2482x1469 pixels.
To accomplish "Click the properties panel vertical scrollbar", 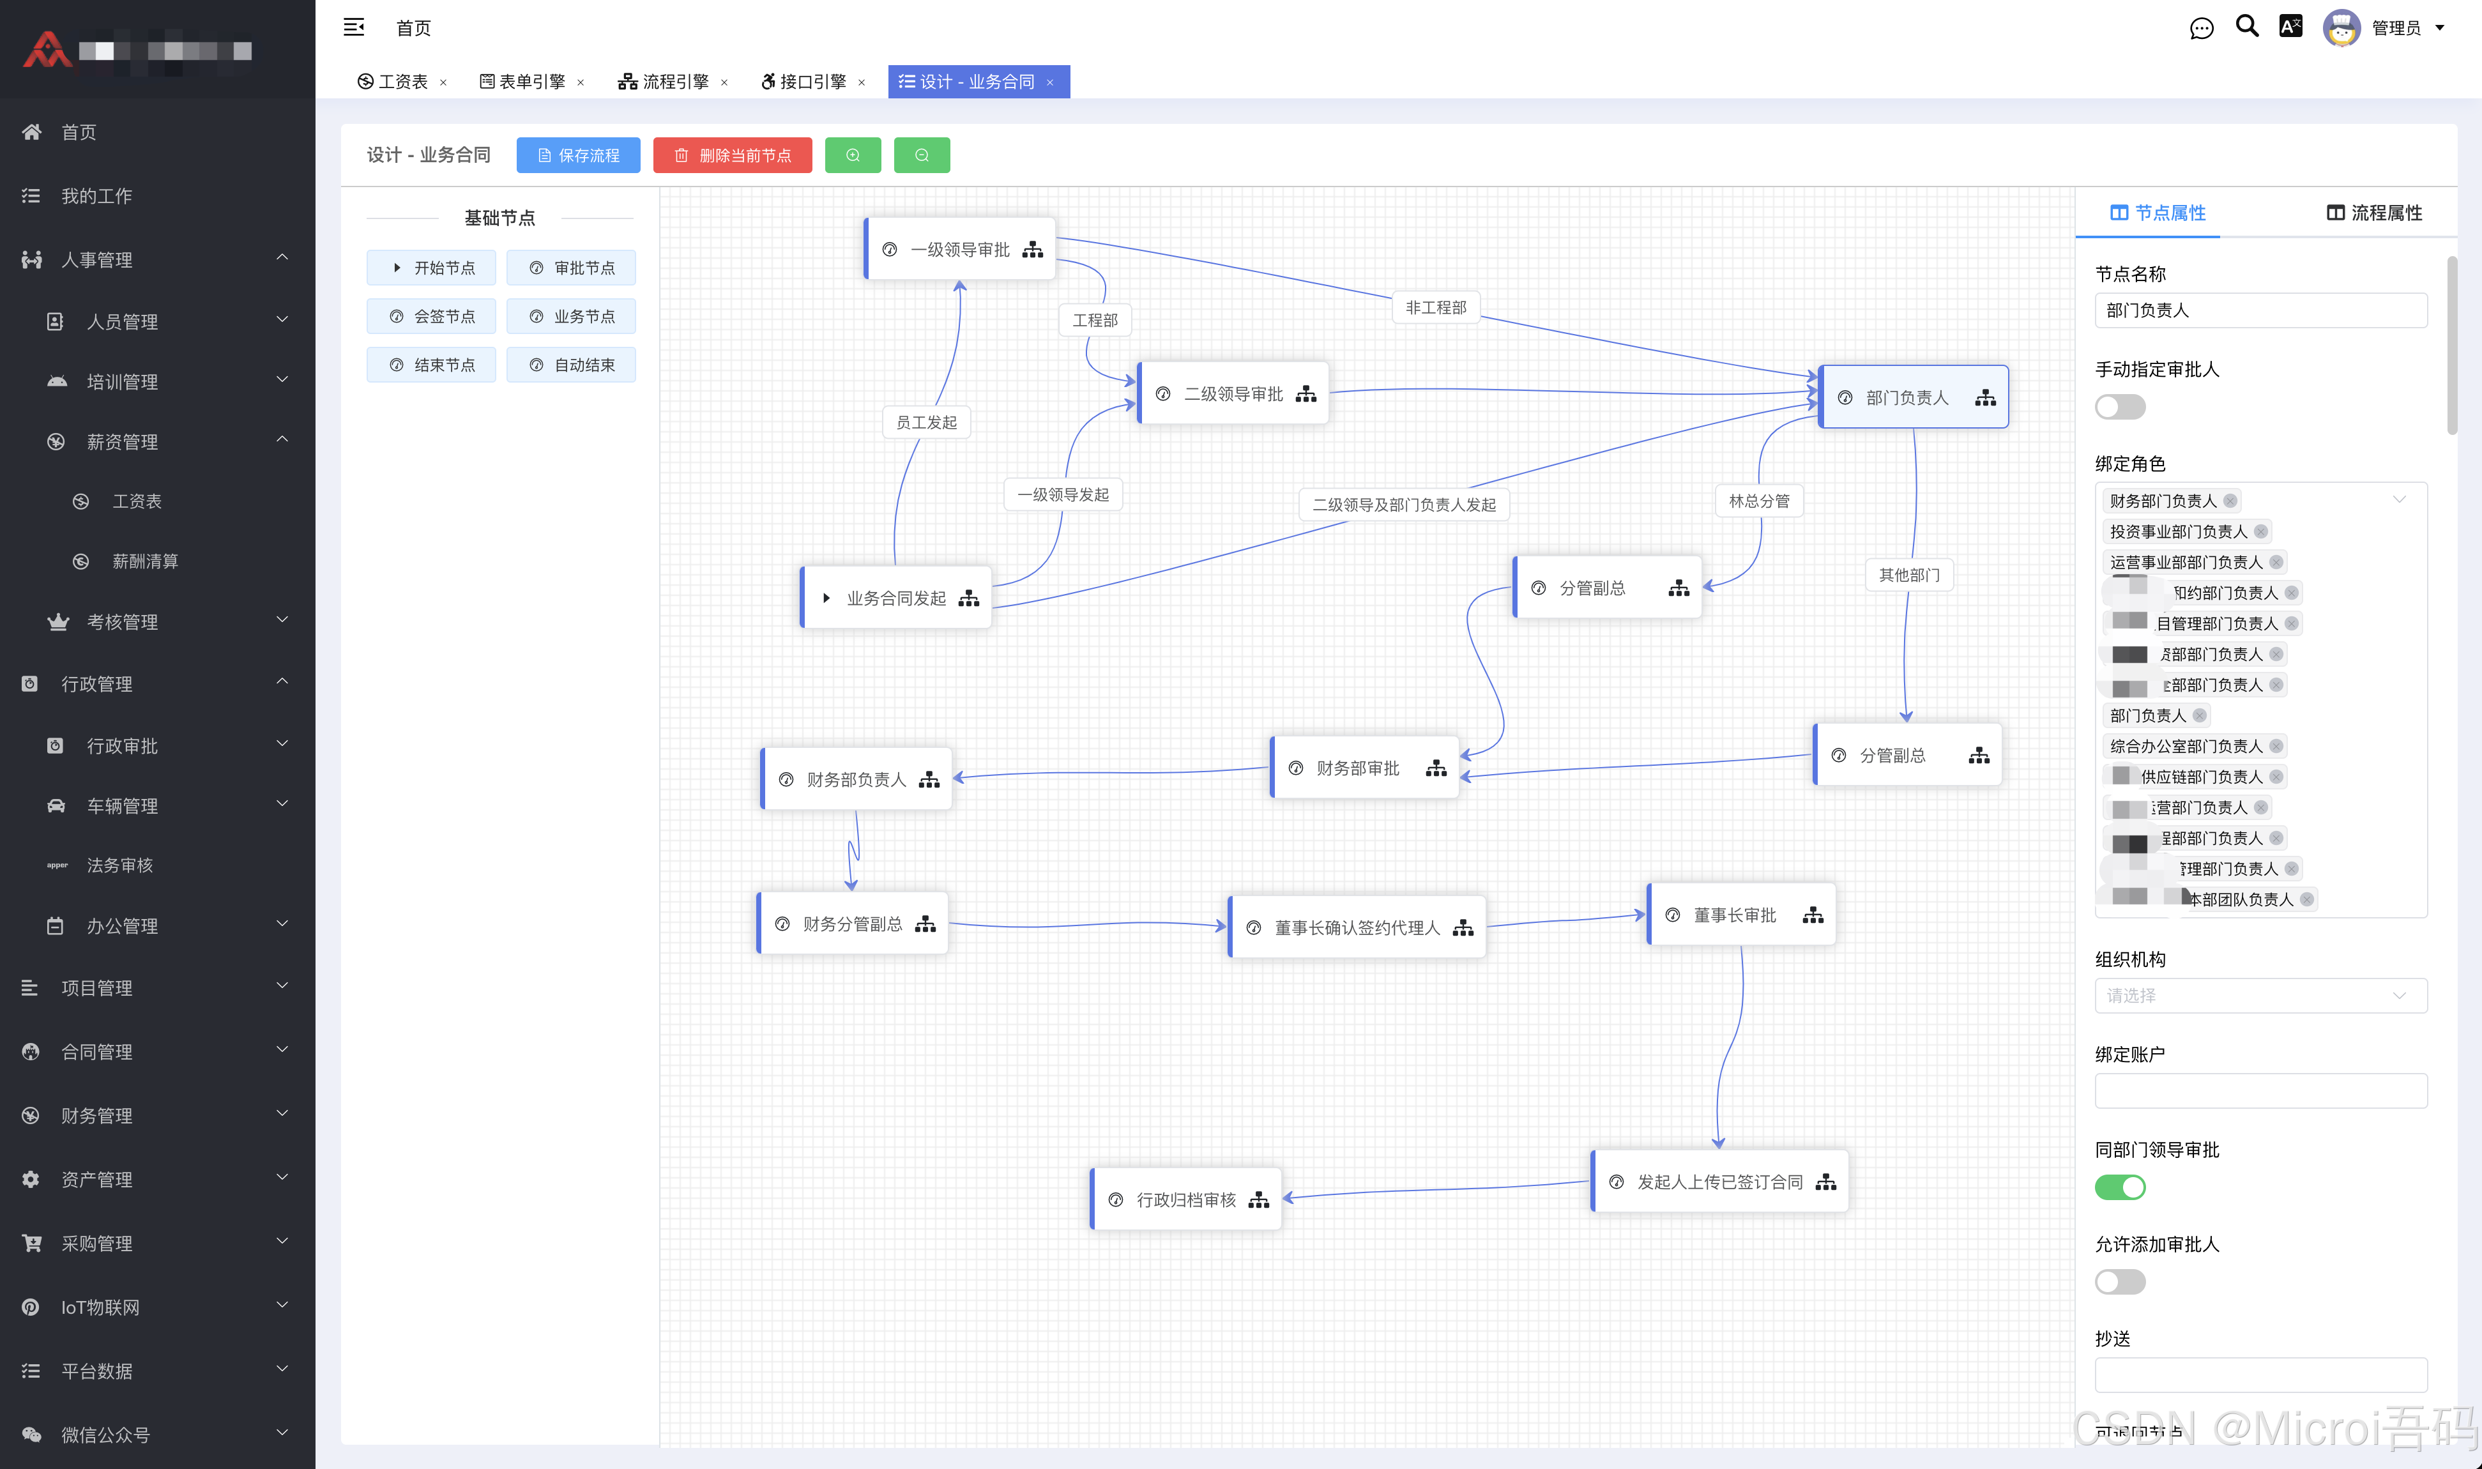I will tap(2451, 346).
